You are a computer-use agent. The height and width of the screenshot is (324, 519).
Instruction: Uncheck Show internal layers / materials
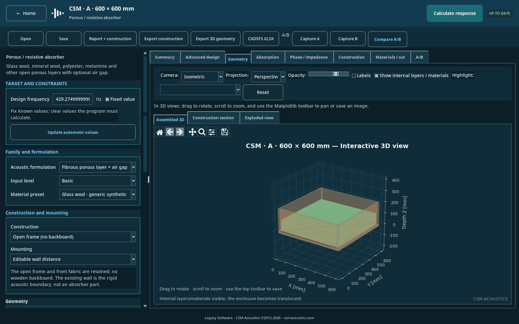[376, 76]
